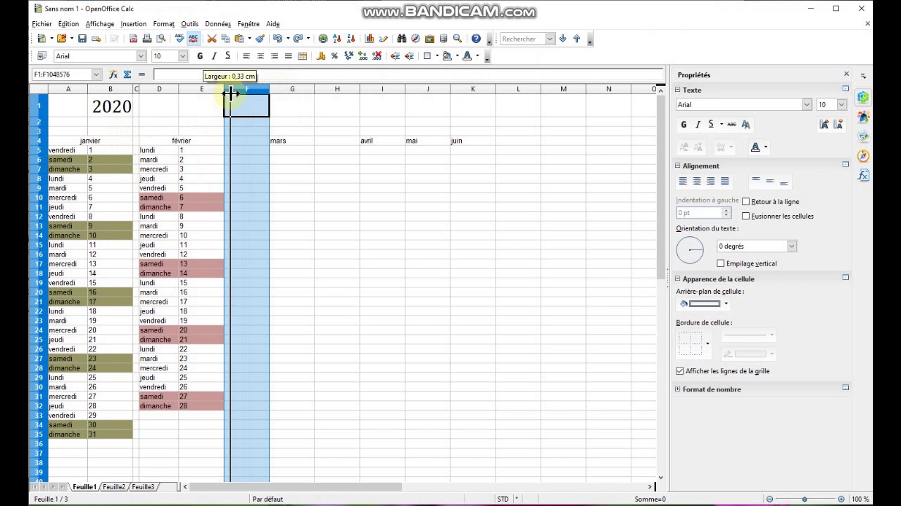
Task: Open sidebar Styles and Formatting deck
Action: [864, 117]
